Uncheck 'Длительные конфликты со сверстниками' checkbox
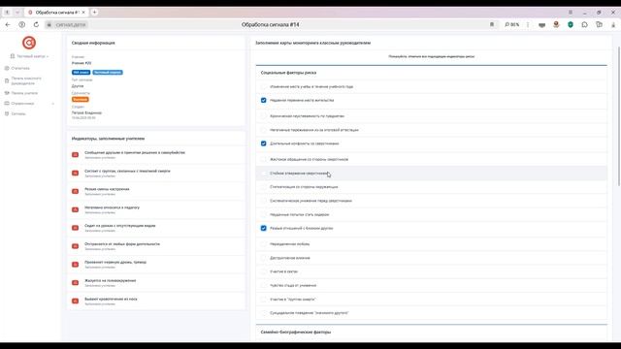Image resolution: width=621 pixels, height=349 pixels. click(x=263, y=143)
